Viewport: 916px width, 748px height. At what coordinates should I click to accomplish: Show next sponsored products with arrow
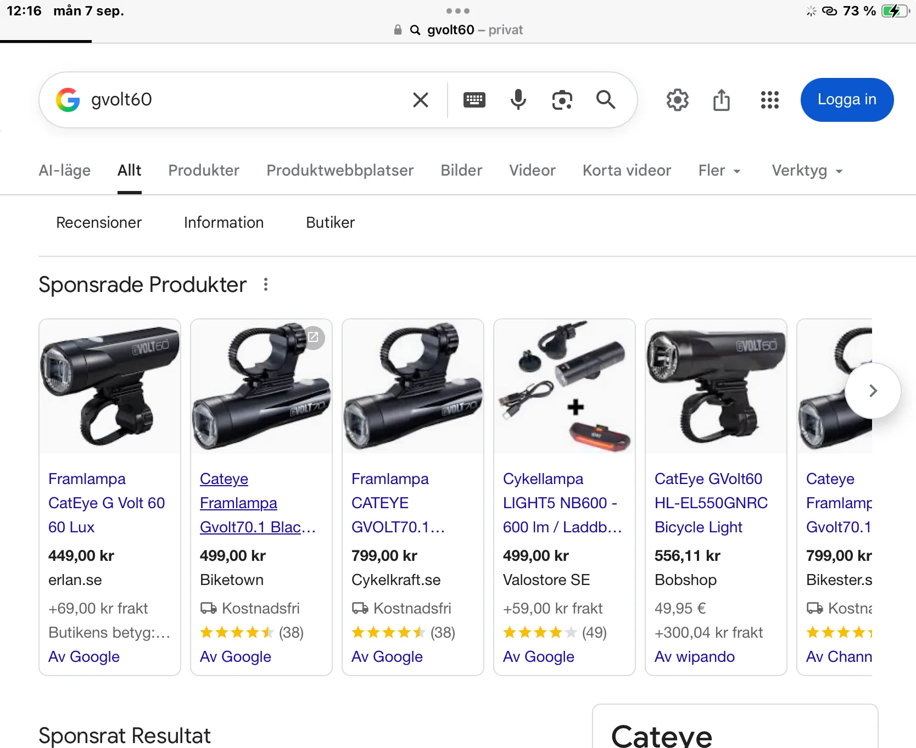[x=873, y=391]
